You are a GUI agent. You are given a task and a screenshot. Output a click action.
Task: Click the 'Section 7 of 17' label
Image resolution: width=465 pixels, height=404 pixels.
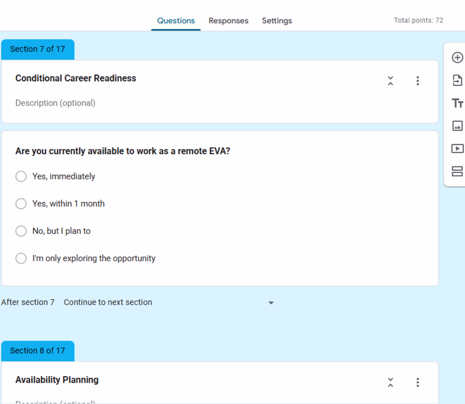(37, 49)
